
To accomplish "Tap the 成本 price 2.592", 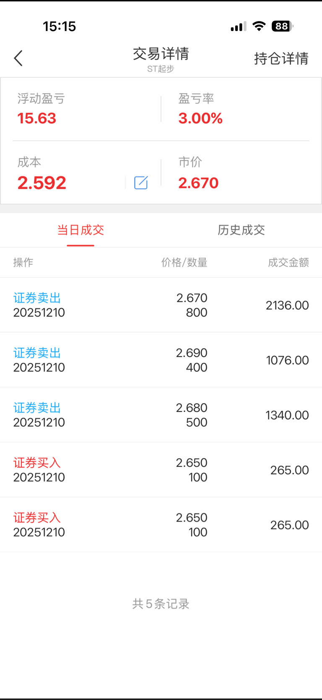I will pos(42,183).
